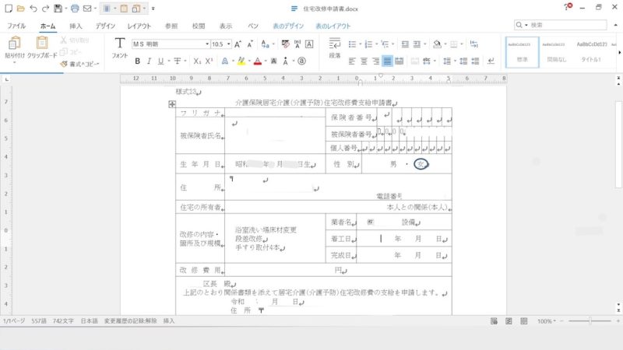
Task: Toggle justified text alignment
Action: click(387, 61)
